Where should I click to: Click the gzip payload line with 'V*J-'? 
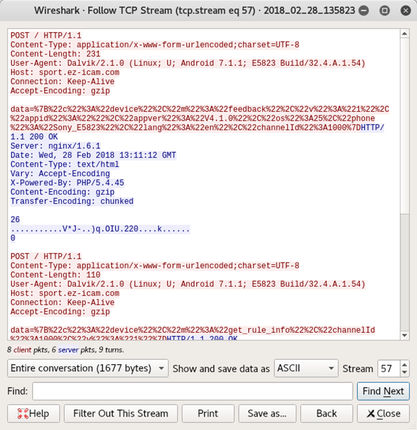100,229
